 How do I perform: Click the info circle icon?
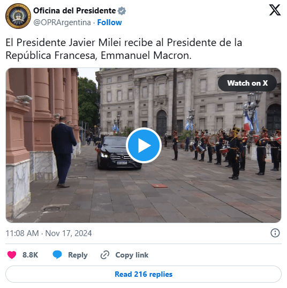(x=275, y=233)
